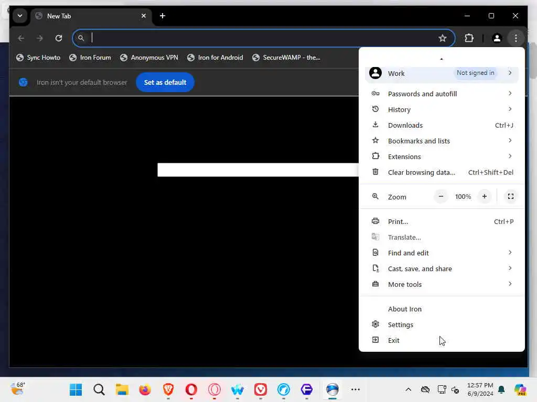Bookmark this tab with the star icon
Viewport: 537px width, 402px height.
(443, 38)
